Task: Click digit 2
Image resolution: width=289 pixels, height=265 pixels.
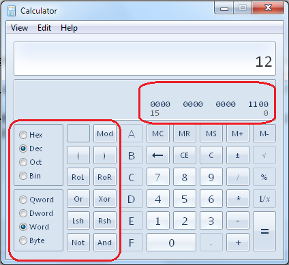Action: point(185,221)
